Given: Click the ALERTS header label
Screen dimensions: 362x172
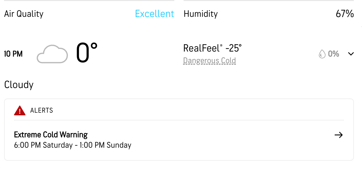Looking at the screenshot, I should point(42,110).
